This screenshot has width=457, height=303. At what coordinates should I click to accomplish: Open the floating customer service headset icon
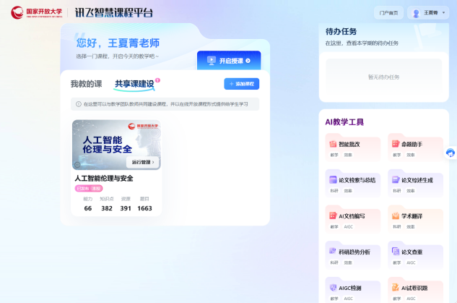coord(451,153)
